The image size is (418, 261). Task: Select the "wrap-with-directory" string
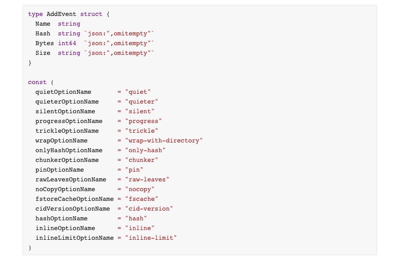pyautogui.click(x=164, y=141)
